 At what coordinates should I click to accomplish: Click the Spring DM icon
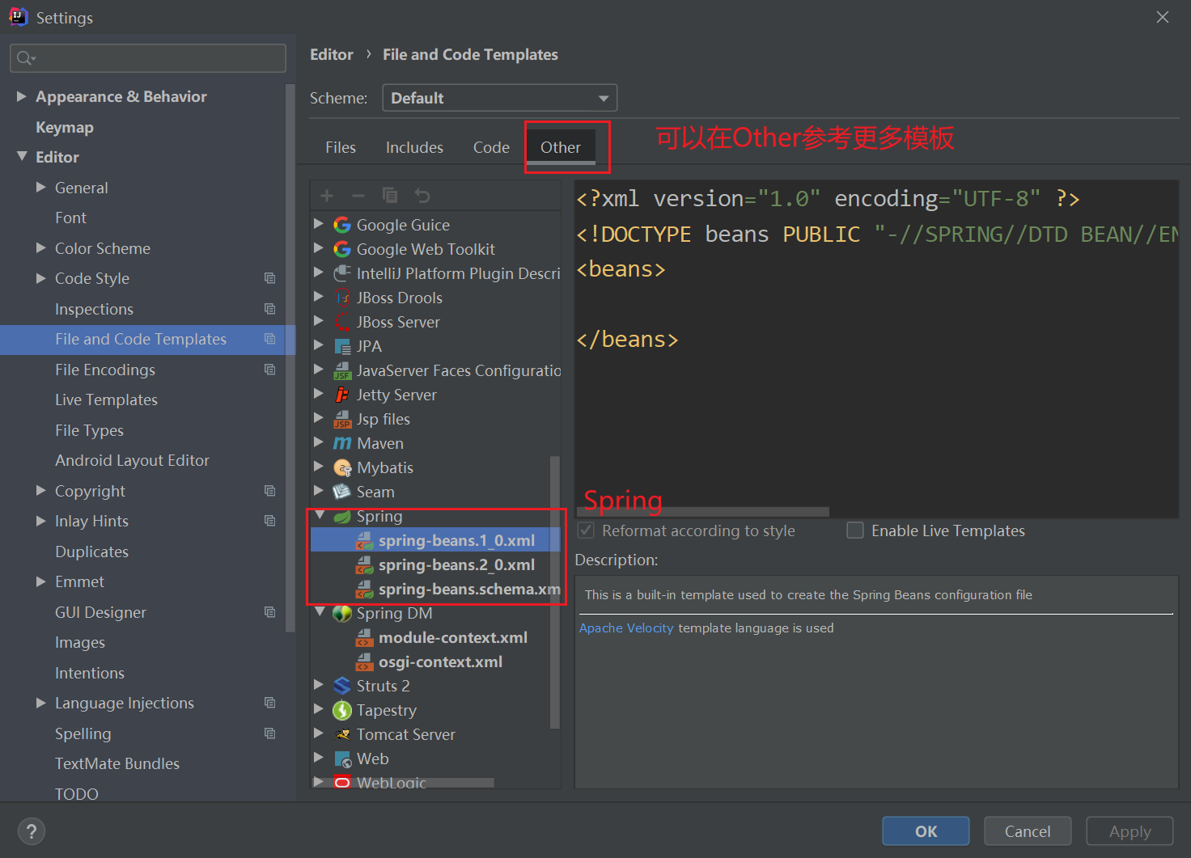tap(342, 613)
